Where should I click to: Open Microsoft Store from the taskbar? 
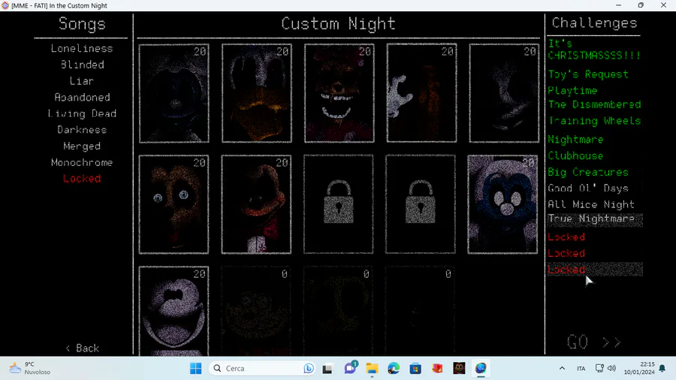tap(415, 369)
